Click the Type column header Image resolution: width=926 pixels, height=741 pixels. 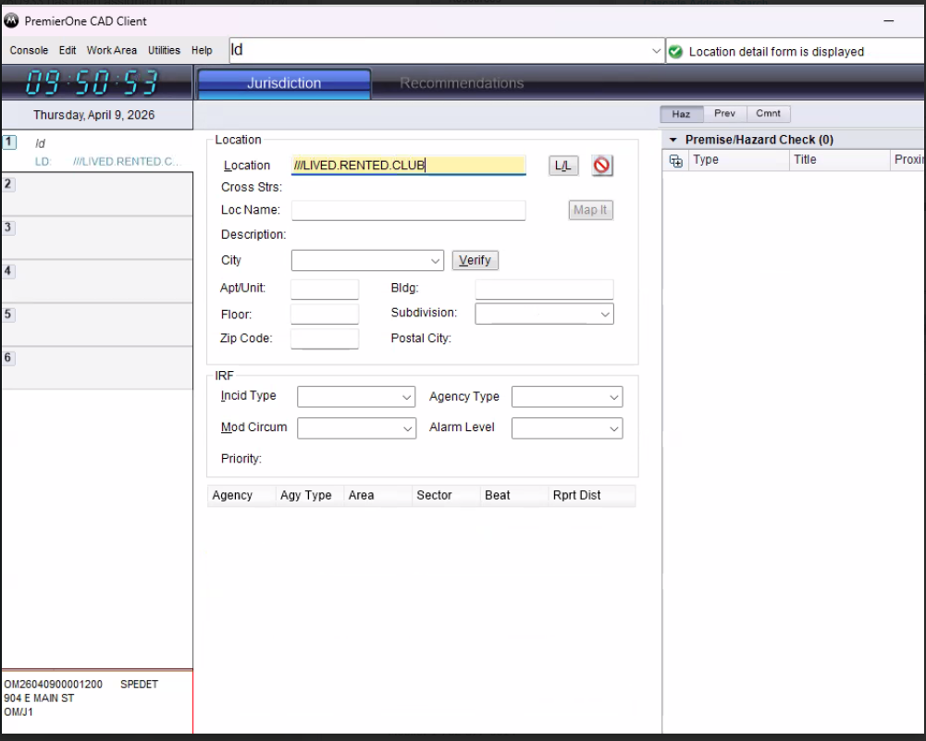tap(737, 160)
